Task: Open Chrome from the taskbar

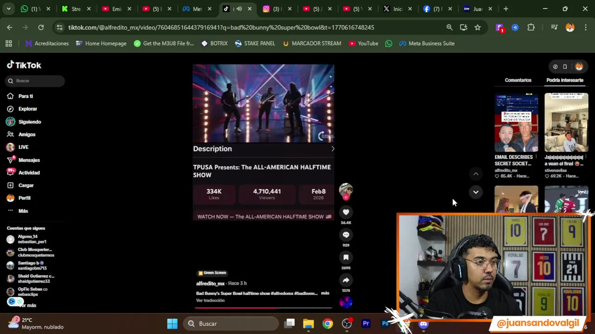Action: [328, 323]
